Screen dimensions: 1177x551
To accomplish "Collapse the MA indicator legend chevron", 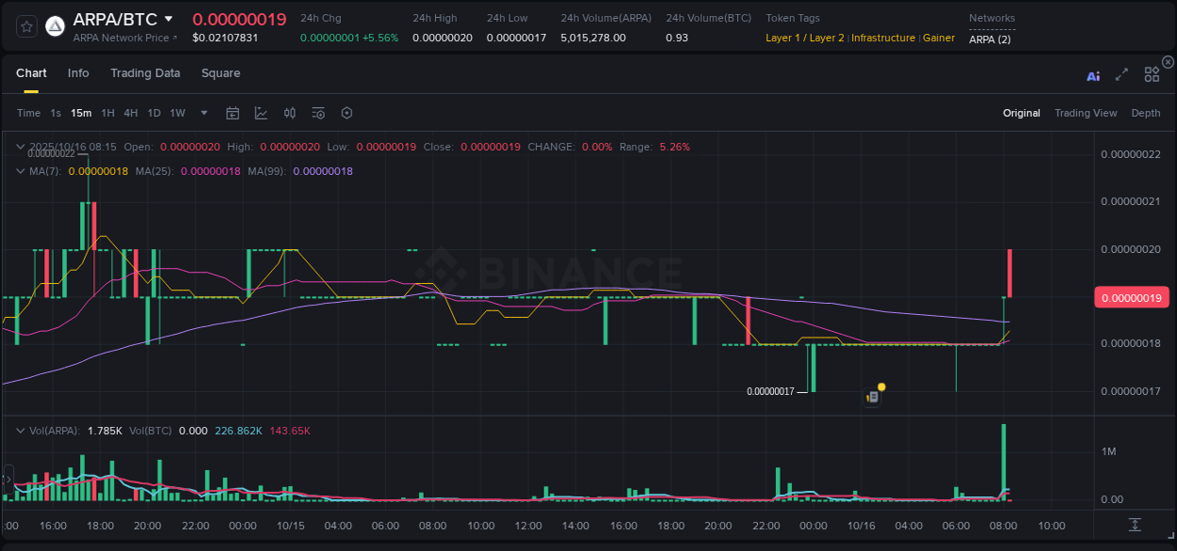I will (x=20, y=171).
